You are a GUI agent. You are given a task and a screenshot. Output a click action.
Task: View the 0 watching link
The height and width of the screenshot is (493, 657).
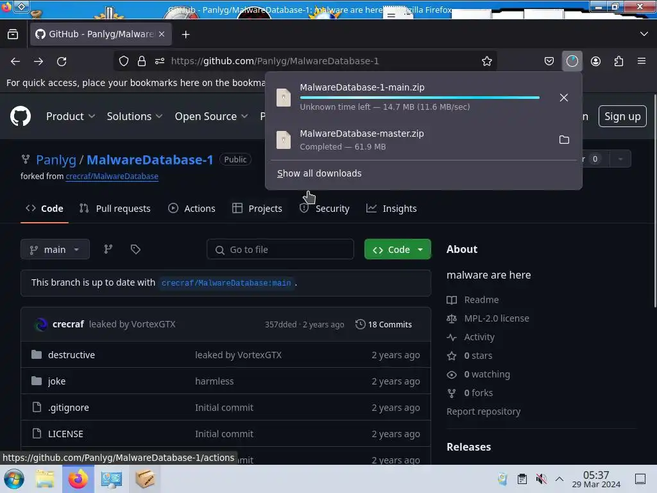(x=479, y=374)
